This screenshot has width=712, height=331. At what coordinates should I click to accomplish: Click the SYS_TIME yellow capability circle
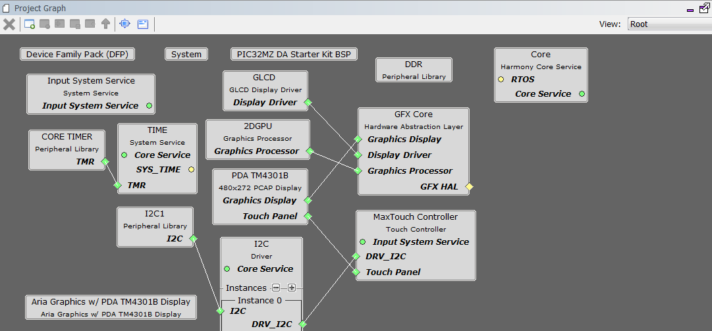[x=191, y=170]
